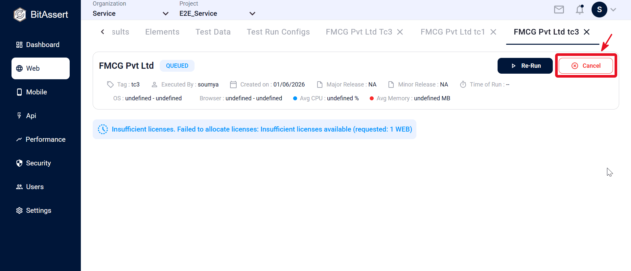Screen dimensions: 631x271
Task: Select the Web section in sidebar
Action: pos(40,68)
